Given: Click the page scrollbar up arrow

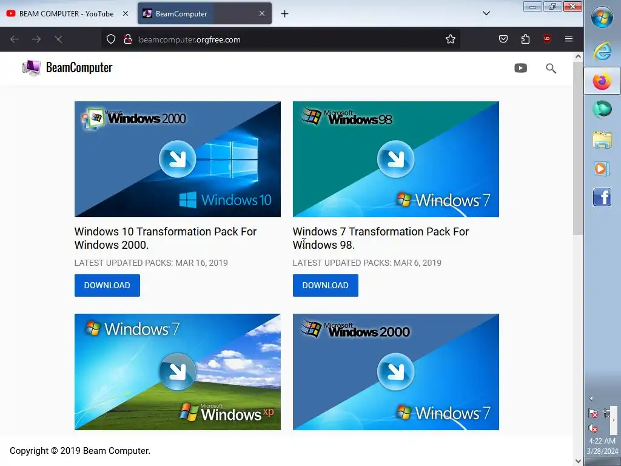Looking at the screenshot, I should (578, 56).
